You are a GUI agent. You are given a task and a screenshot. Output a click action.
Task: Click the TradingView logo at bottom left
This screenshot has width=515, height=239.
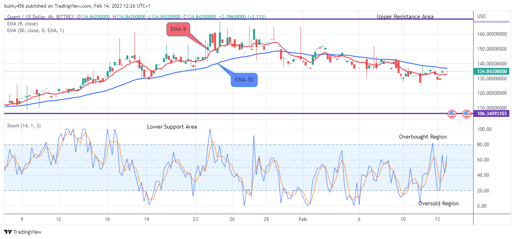click(x=23, y=232)
